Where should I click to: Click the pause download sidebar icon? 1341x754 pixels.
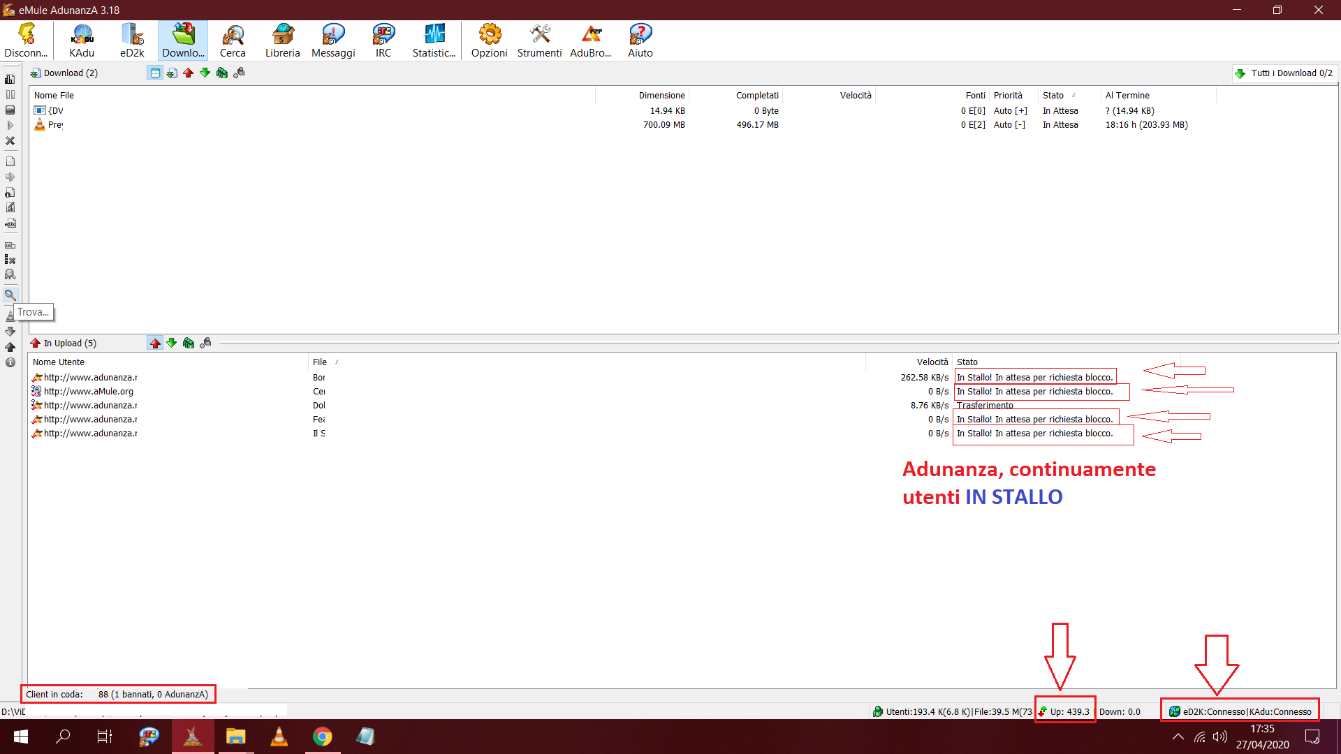tap(10, 94)
